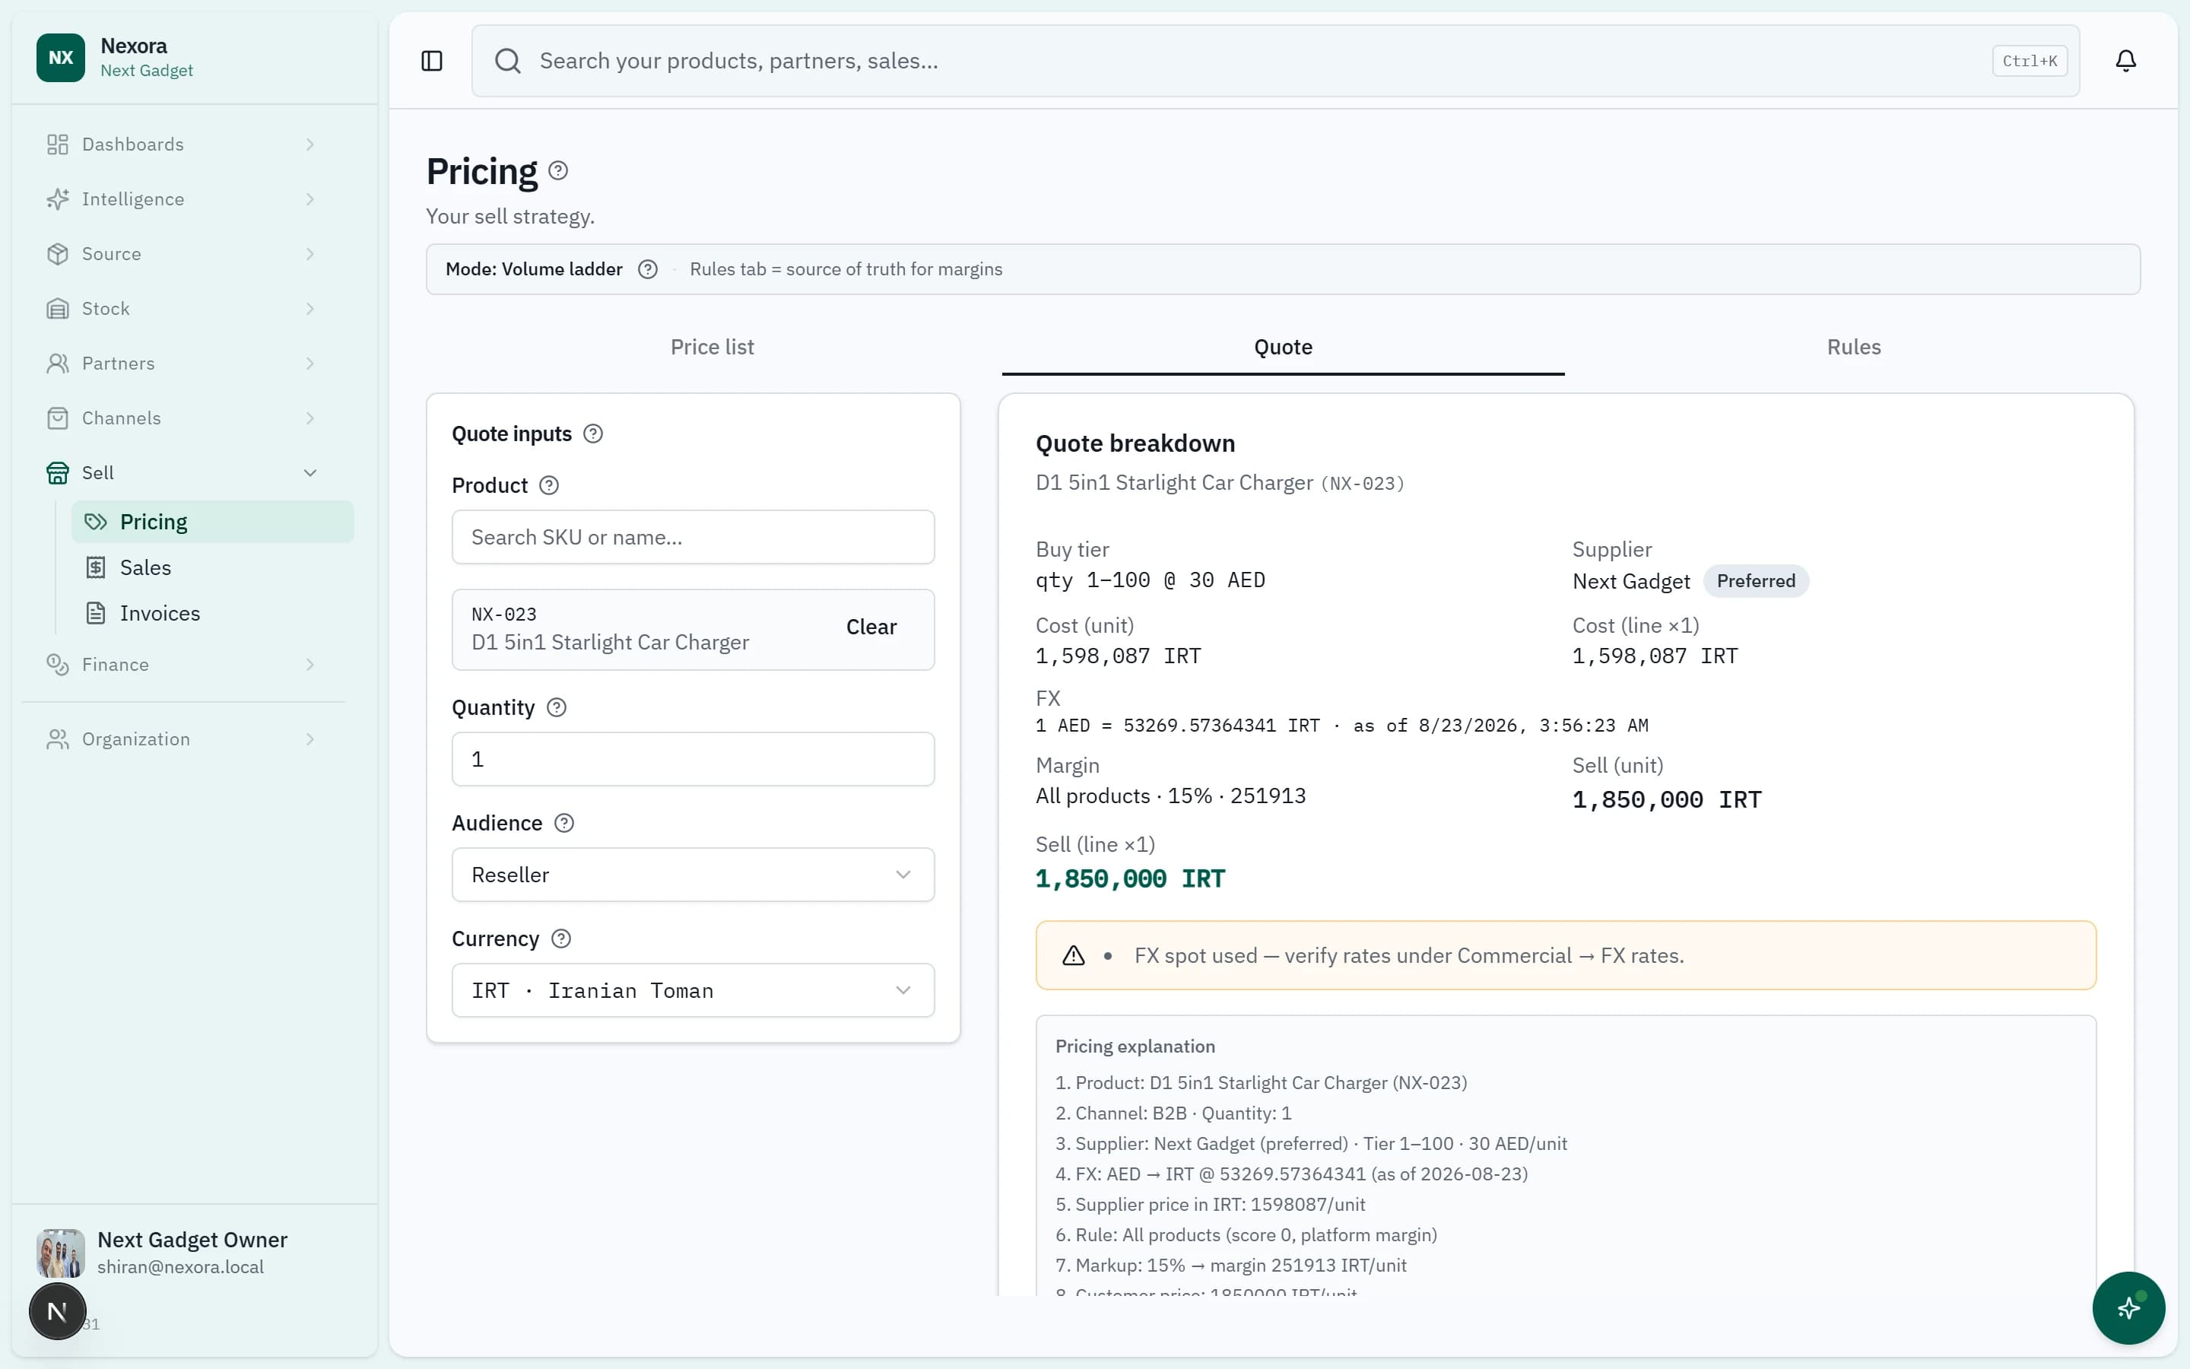
Task: Click the 1,850,000 IRT sell line total
Action: click(x=1129, y=878)
